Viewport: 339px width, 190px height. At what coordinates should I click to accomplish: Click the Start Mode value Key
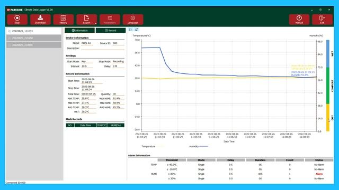pyautogui.click(x=87, y=61)
